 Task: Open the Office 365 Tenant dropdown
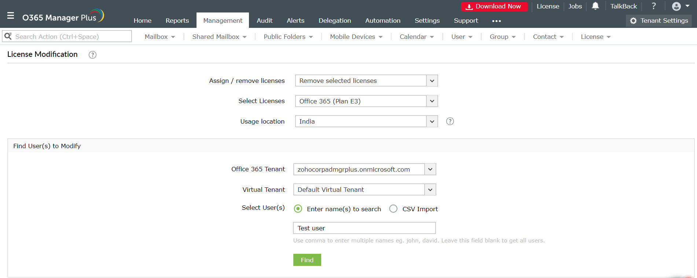[364, 169]
